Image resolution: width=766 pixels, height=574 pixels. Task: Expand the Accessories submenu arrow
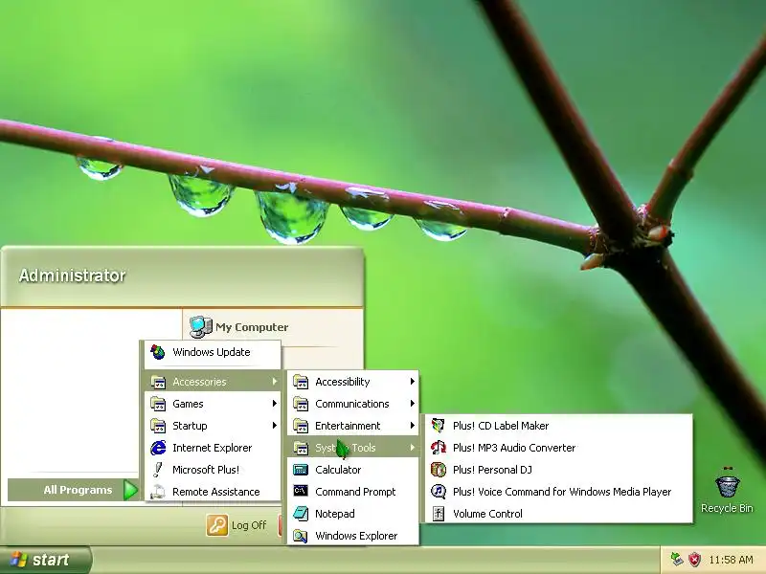[275, 381]
